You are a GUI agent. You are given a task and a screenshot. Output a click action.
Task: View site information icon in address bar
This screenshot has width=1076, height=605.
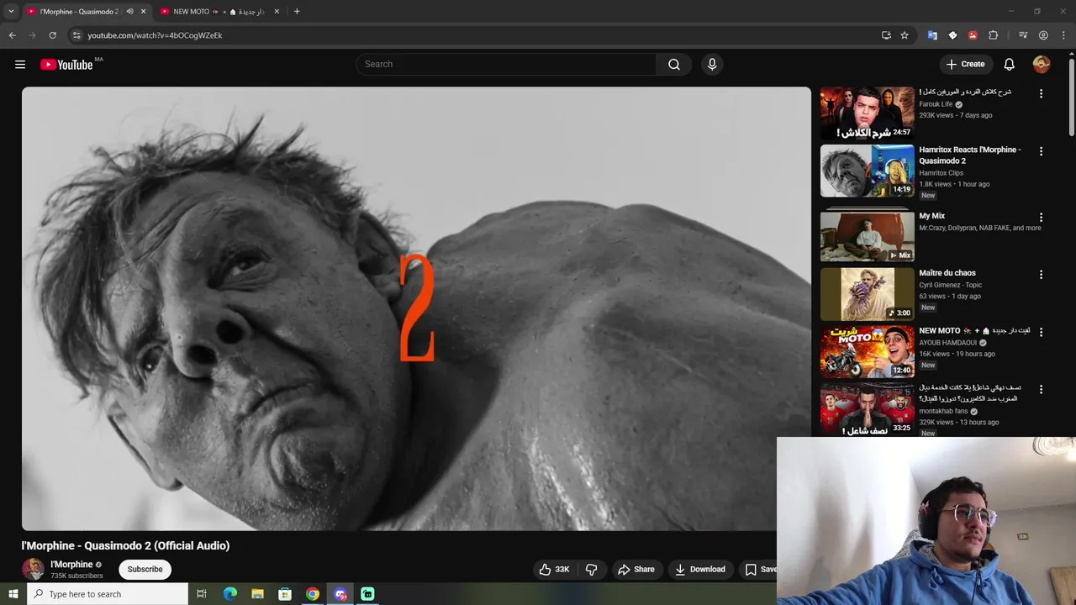pyautogui.click(x=76, y=35)
